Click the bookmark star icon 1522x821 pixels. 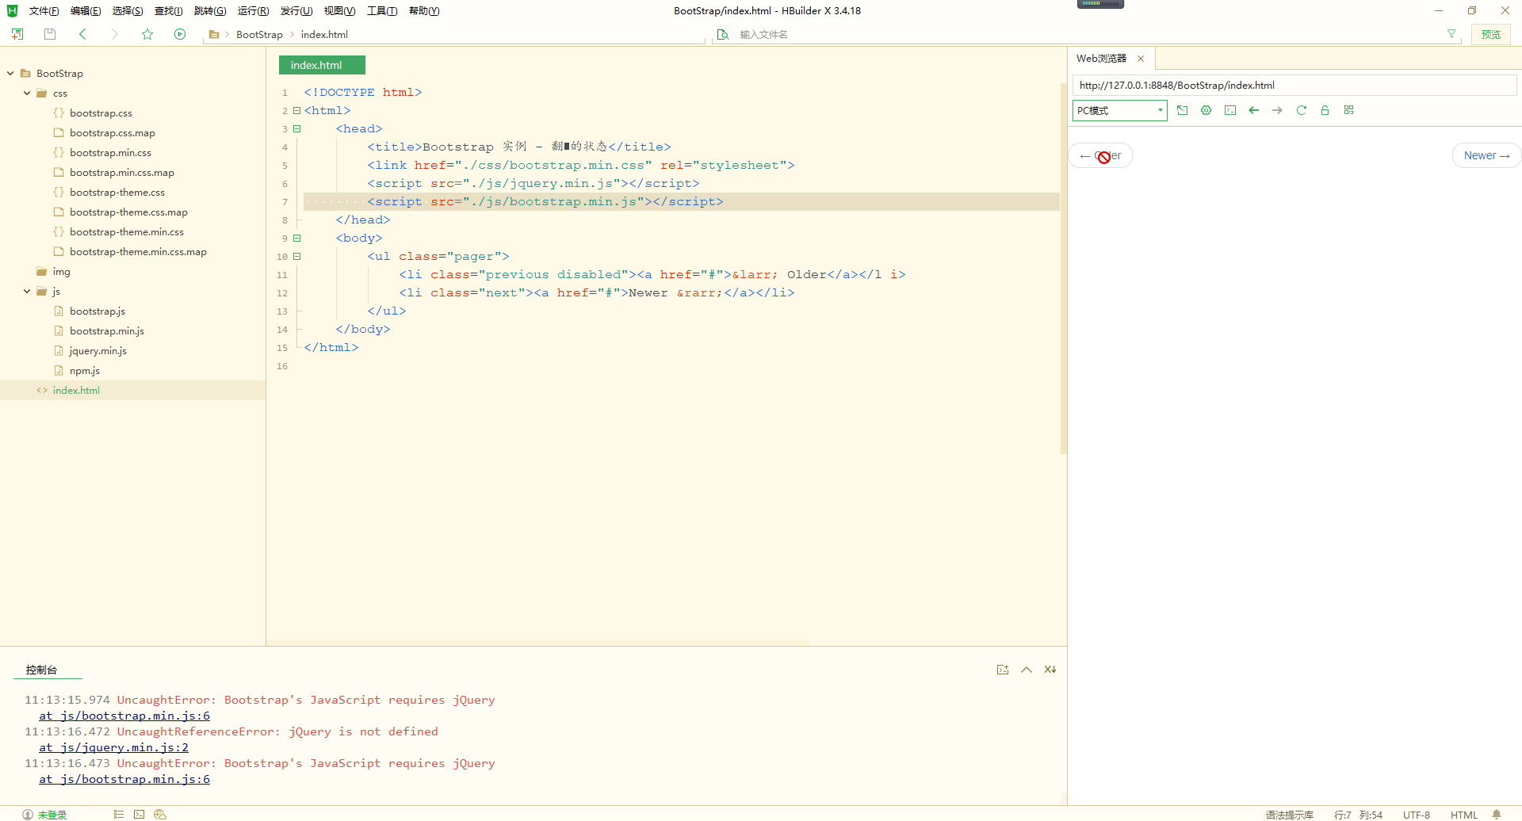(147, 34)
